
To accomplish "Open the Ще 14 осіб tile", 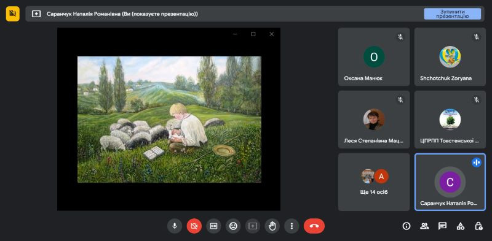I will pyautogui.click(x=374, y=182).
